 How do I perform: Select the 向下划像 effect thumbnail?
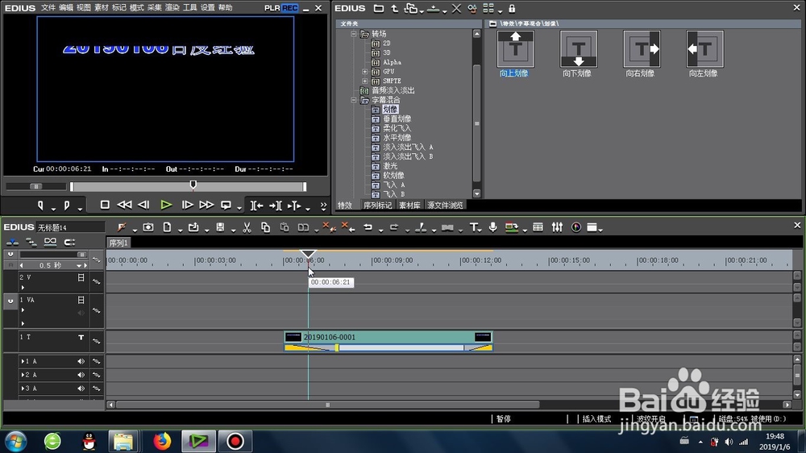pos(578,49)
